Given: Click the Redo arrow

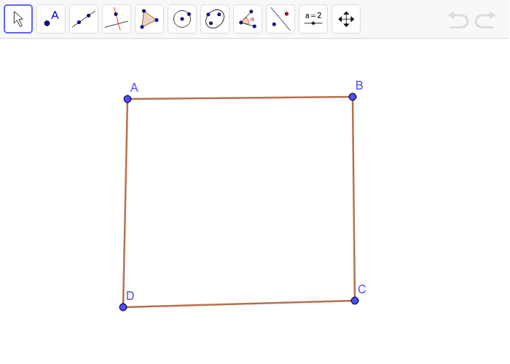Looking at the screenshot, I should click(x=485, y=20).
